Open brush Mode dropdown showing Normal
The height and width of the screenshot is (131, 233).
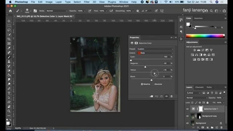pos(57,11)
